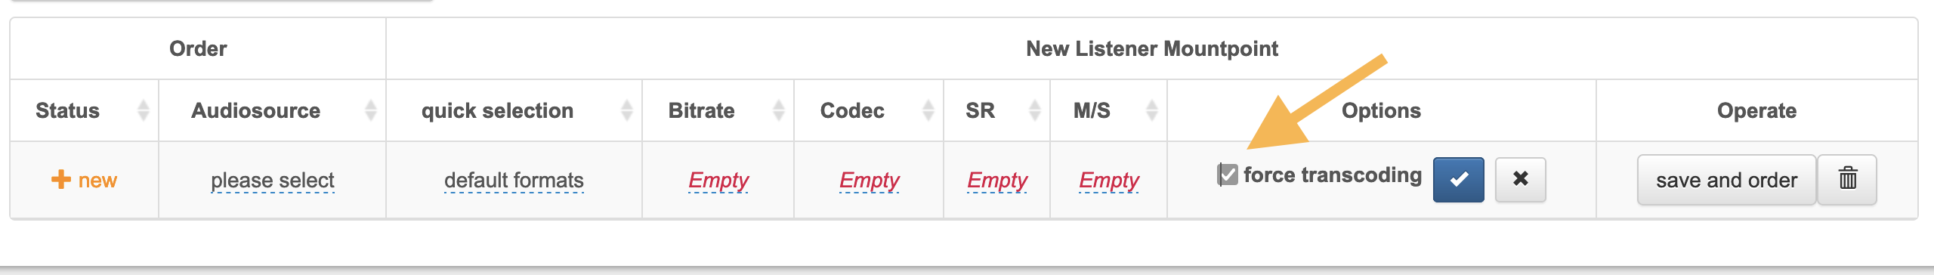The image size is (1934, 275).
Task: Sort by SR column arrows
Action: [x=1035, y=110]
